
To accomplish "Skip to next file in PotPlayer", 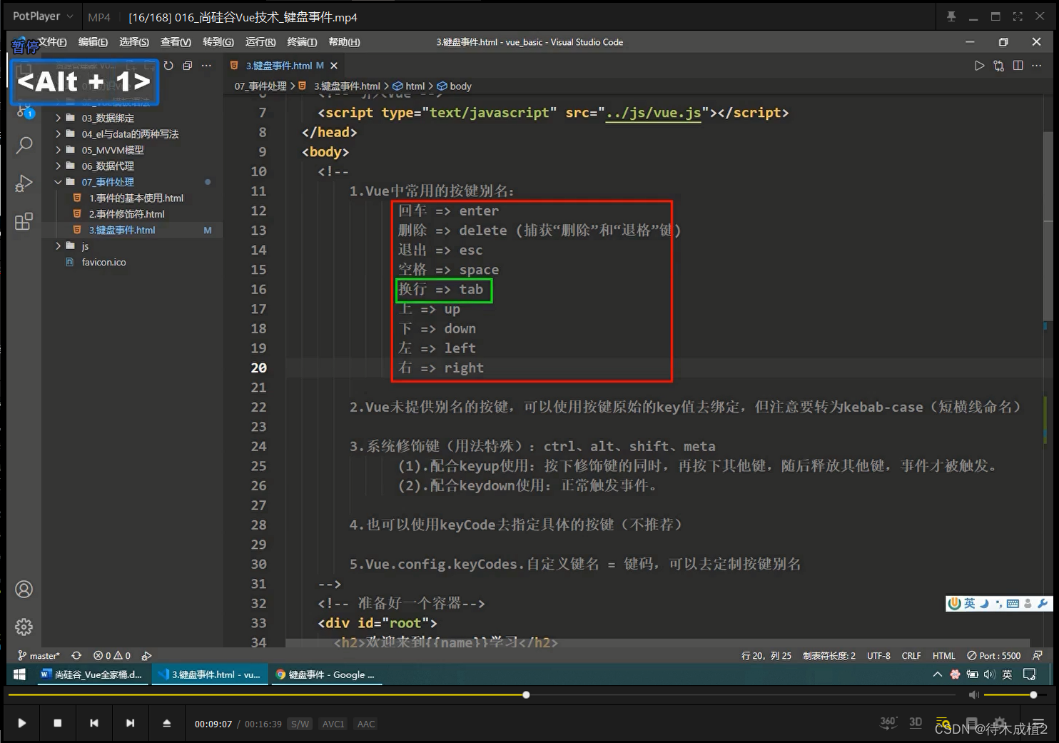I will pos(130,723).
